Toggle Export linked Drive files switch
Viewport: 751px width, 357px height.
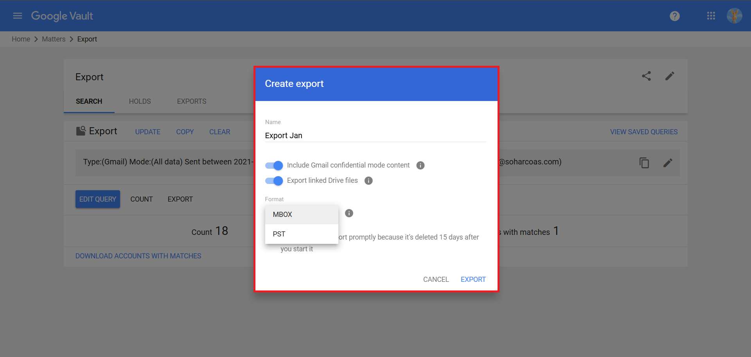274,181
